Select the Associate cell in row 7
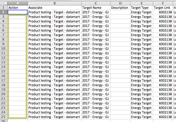The image size is (176, 122). [55, 35]
